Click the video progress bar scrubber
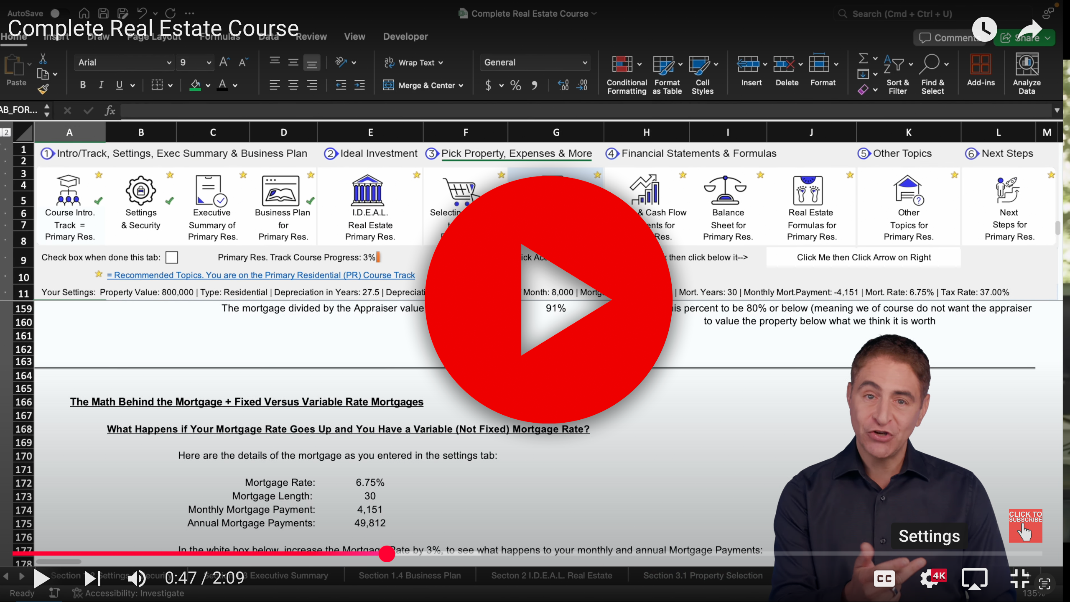1070x602 pixels. click(387, 554)
